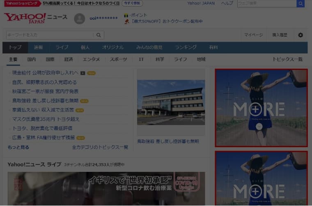This screenshot has width=312, height=206.
Task: Open 全カテゴリのトピックス一覧 link
Action: click(x=100, y=148)
